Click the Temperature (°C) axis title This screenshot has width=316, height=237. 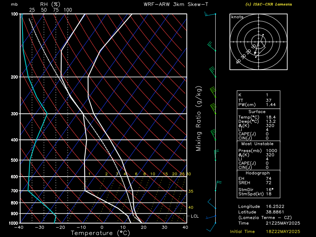click(100, 233)
